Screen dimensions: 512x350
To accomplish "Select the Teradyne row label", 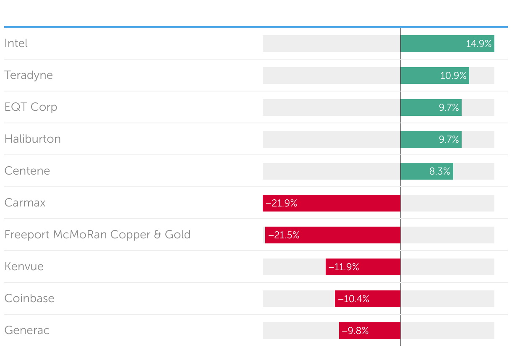I will tap(29, 75).
